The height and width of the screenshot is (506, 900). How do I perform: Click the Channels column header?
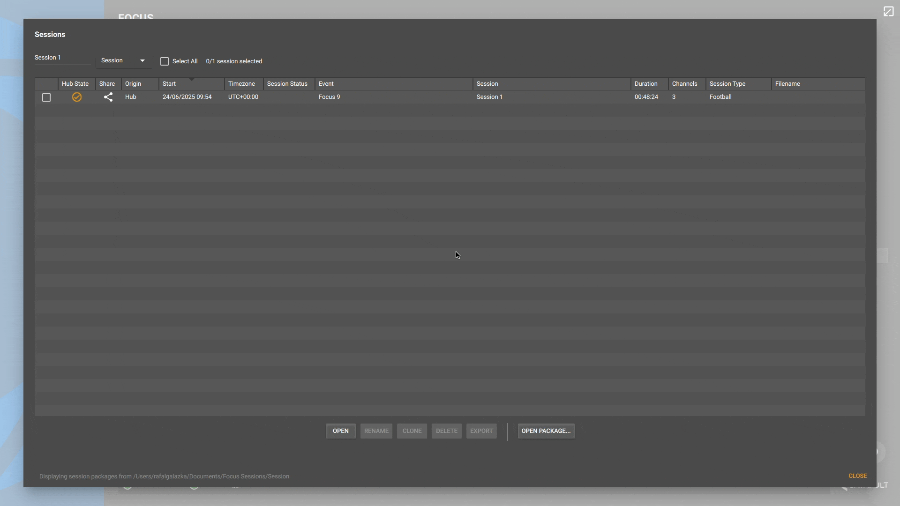[x=687, y=84]
